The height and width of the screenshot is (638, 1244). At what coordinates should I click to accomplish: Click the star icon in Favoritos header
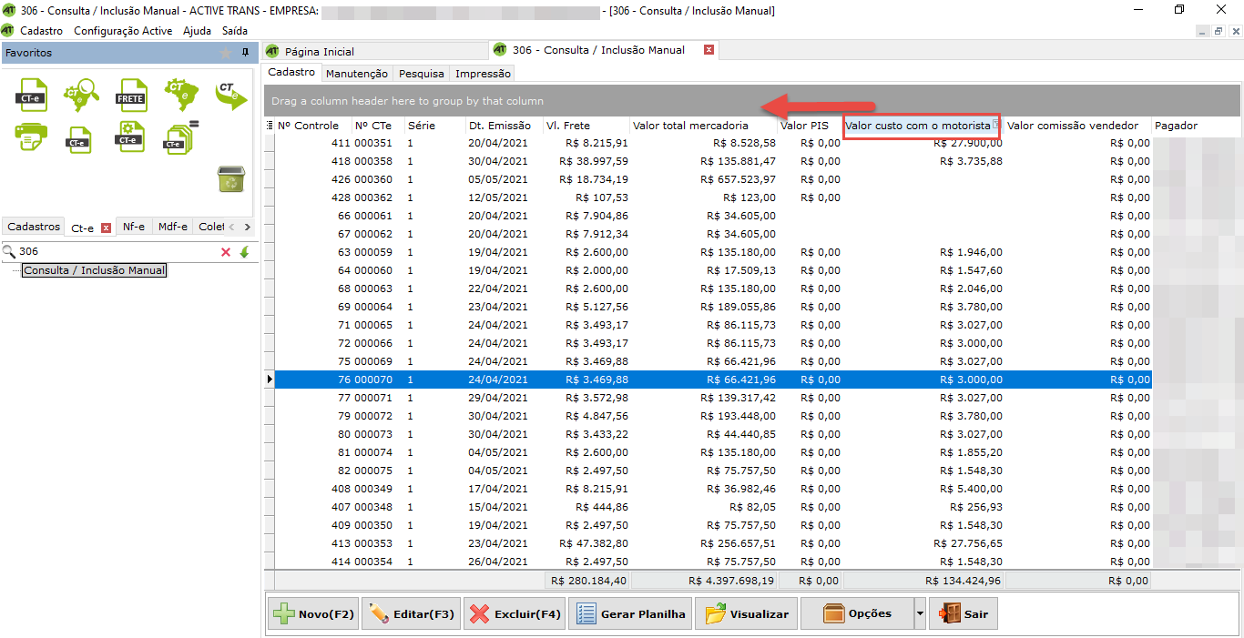tap(226, 53)
